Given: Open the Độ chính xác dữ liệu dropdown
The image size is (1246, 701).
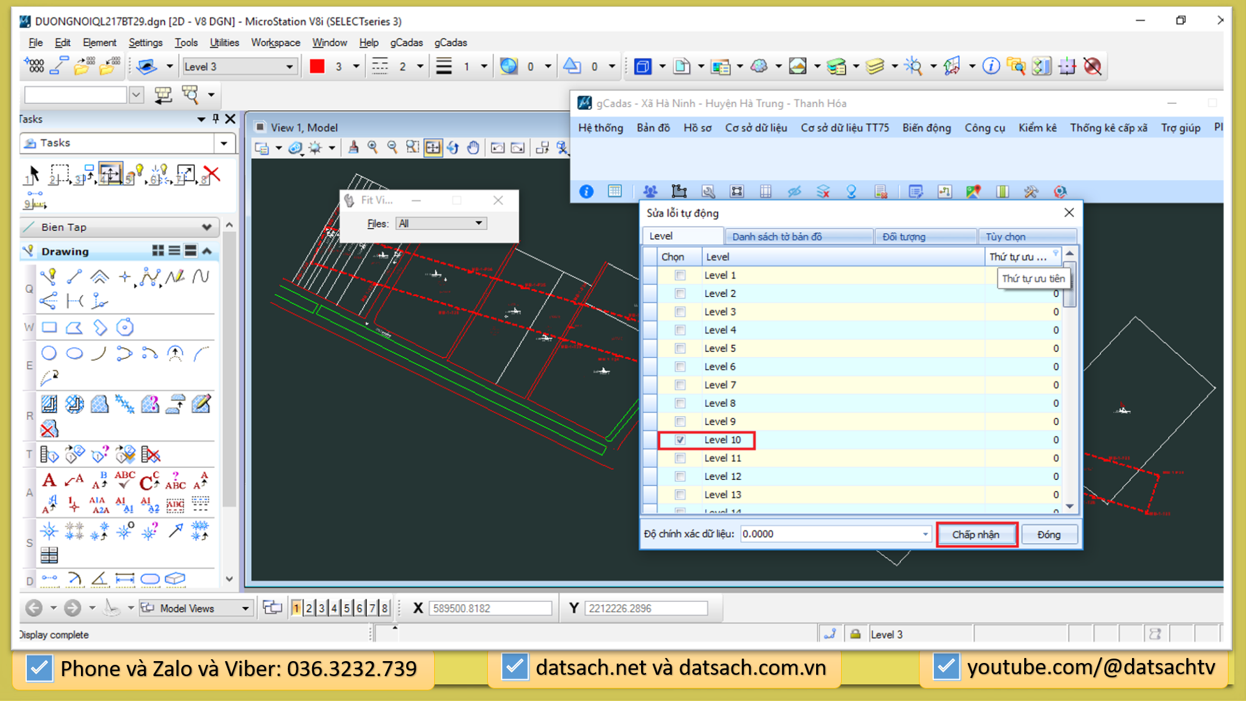Looking at the screenshot, I should (925, 534).
